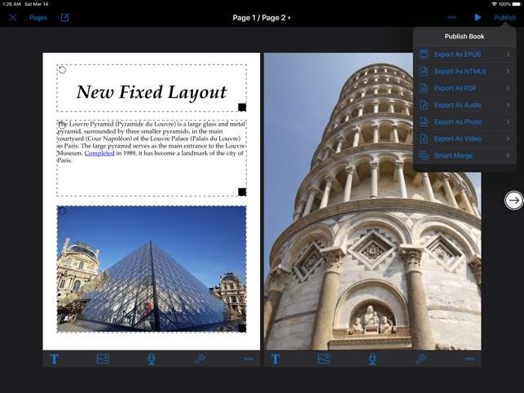Screen dimensions: 524x393
Task: Choose Export As HTML5
Action: coord(465,71)
